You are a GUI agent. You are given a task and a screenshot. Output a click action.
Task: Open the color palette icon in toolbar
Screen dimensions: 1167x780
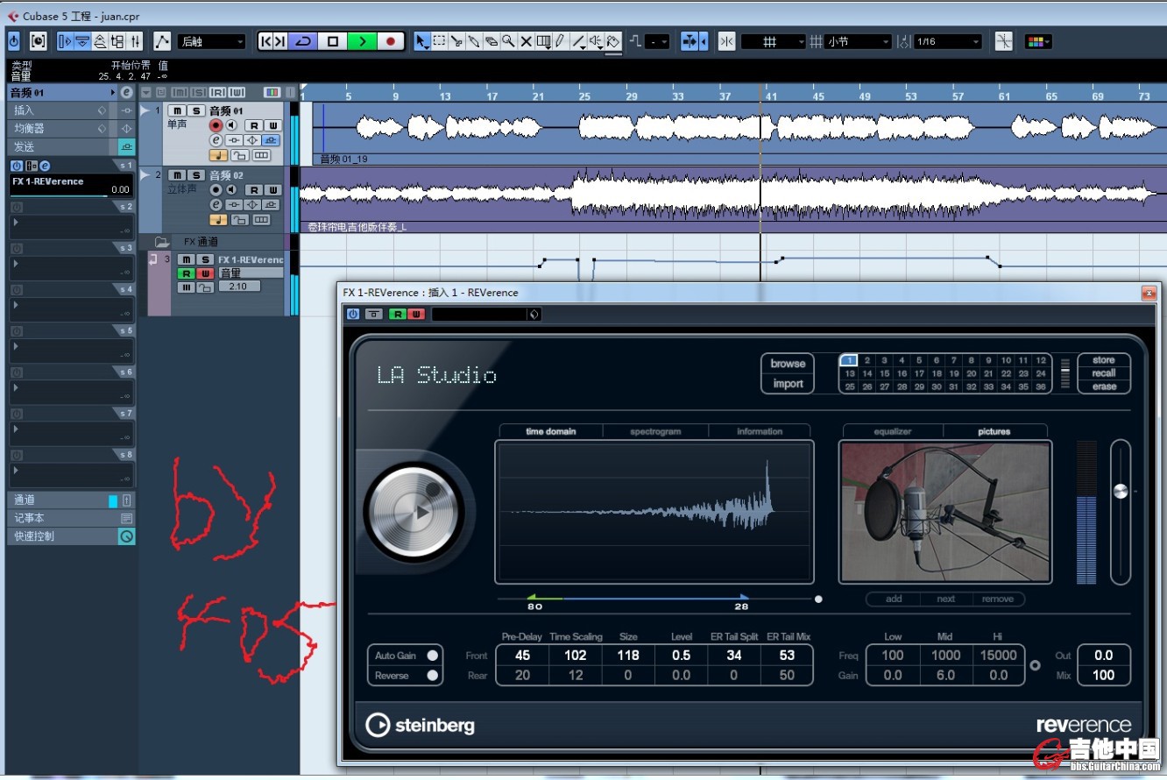pos(1036,41)
